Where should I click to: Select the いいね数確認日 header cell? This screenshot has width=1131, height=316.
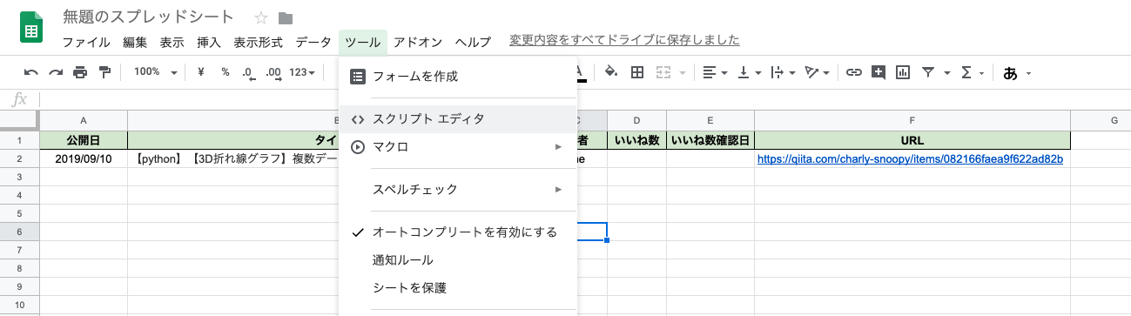(710, 140)
